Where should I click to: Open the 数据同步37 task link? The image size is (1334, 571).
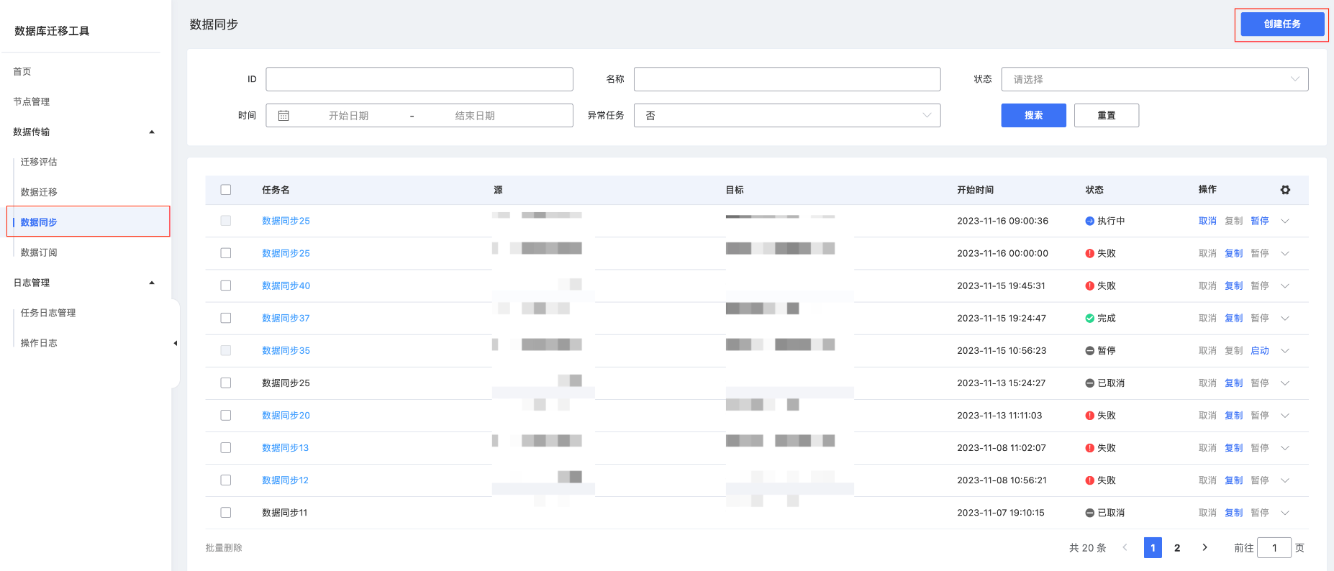[x=286, y=318]
